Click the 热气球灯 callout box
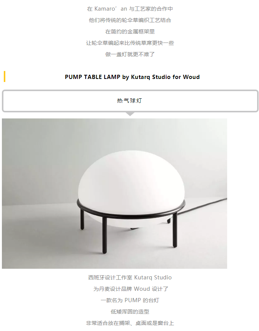This screenshot has height=331, width=259. point(130,101)
